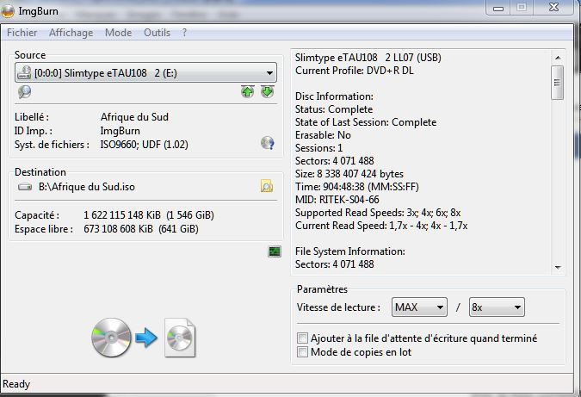The image size is (581, 397).
Task: Click the 'ID Imp.' value ImgBurn
Action: point(120,131)
